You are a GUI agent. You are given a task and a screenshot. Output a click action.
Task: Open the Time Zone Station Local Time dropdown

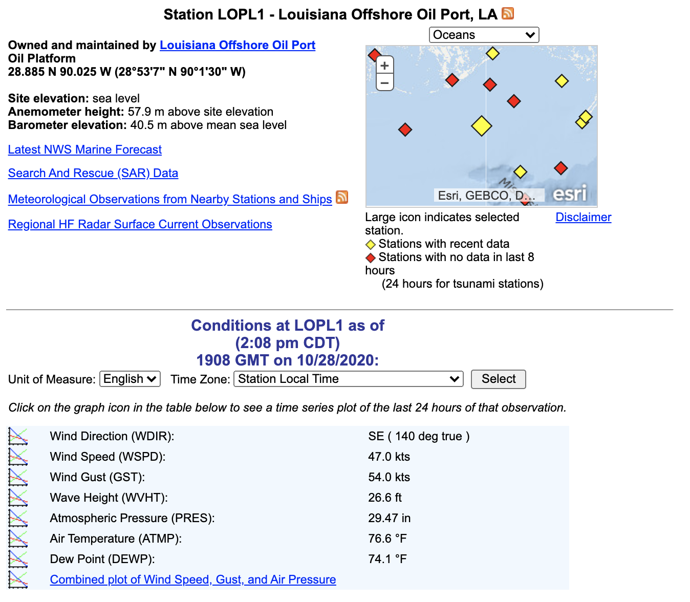[x=349, y=379]
